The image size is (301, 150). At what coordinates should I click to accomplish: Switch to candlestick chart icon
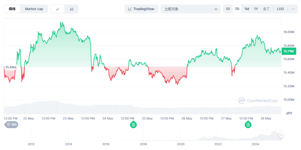(x=71, y=9)
